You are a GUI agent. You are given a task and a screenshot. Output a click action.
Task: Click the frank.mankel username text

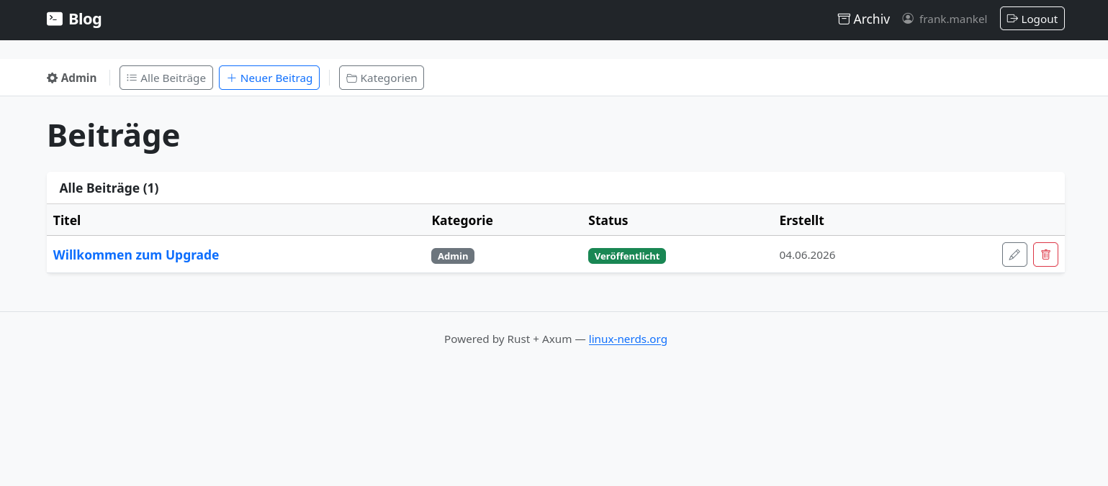tap(952, 19)
